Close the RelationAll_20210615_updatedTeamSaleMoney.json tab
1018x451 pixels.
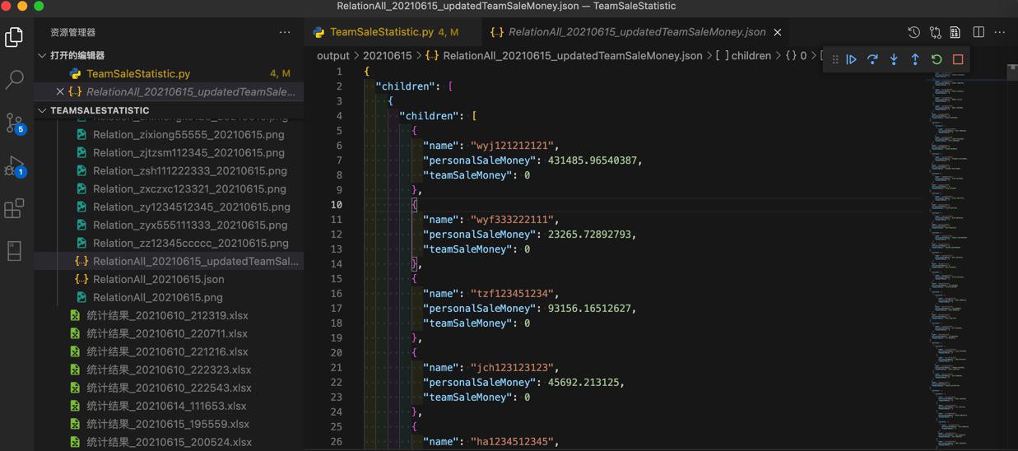coord(777,32)
